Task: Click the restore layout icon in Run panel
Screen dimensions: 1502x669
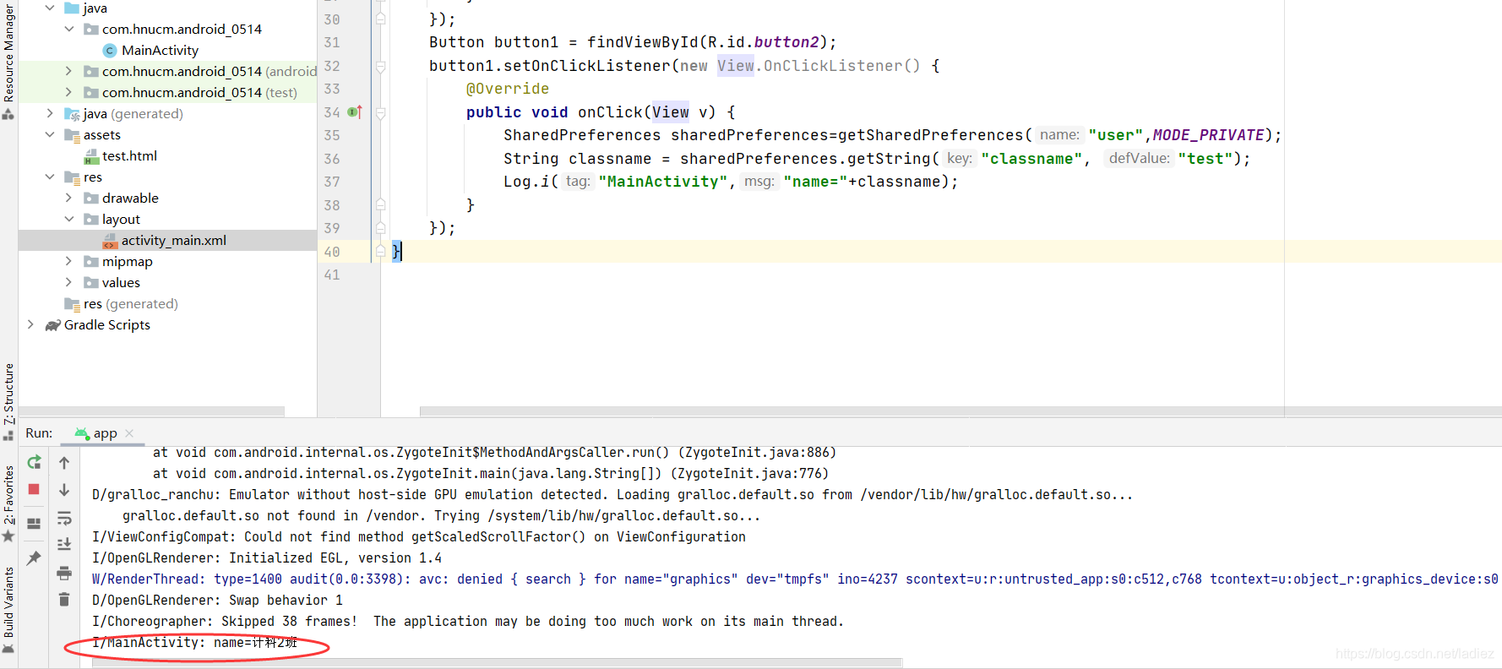Action: [x=34, y=524]
